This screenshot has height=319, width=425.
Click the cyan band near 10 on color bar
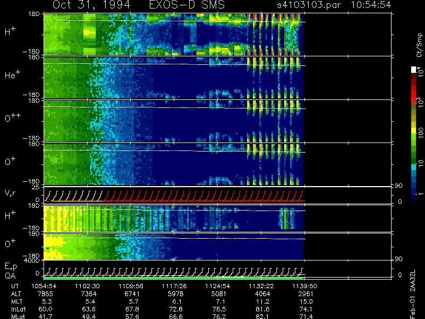[x=414, y=167]
